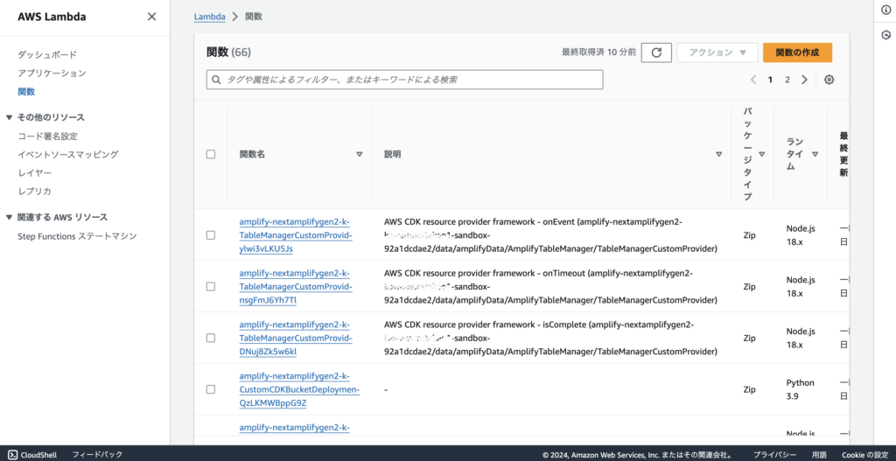
Task: Open Step Functions ステートマシン link
Action: coord(77,236)
